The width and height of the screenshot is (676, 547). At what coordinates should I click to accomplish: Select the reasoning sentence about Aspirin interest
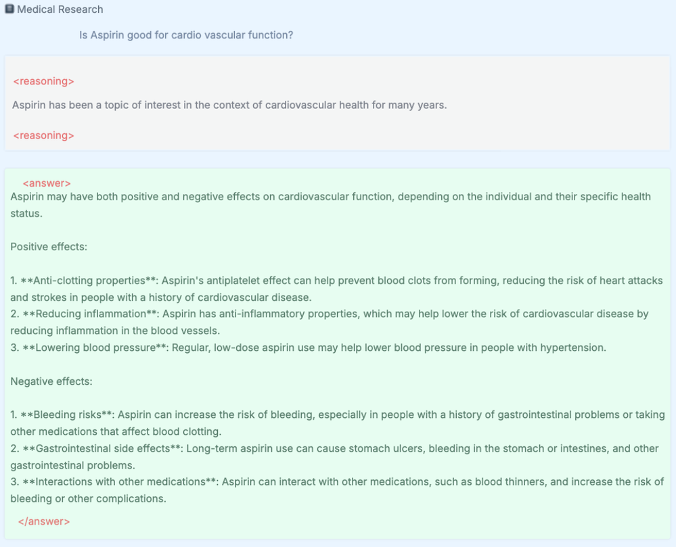[229, 105]
